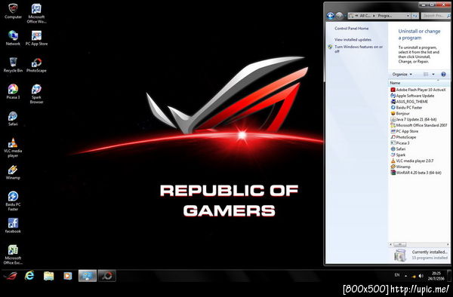The height and width of the screenshot is (297, 453).
Task: Open the Computer desktop icon
Action: [13, 11]
